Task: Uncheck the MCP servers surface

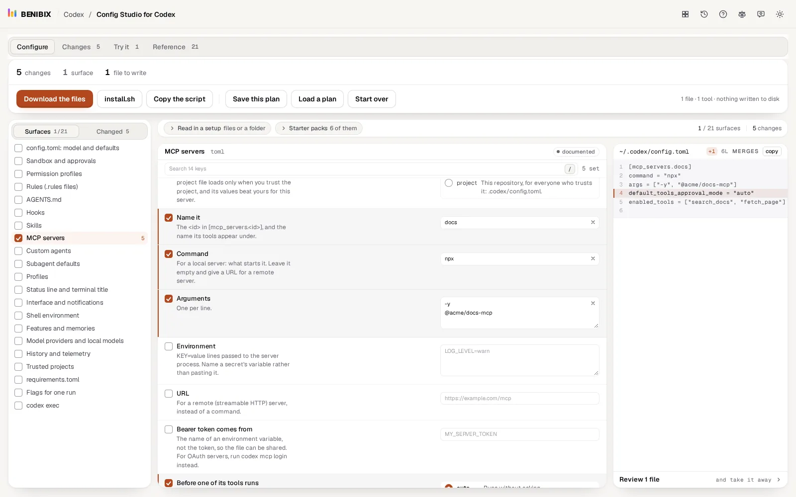Action: coord(18,238)
